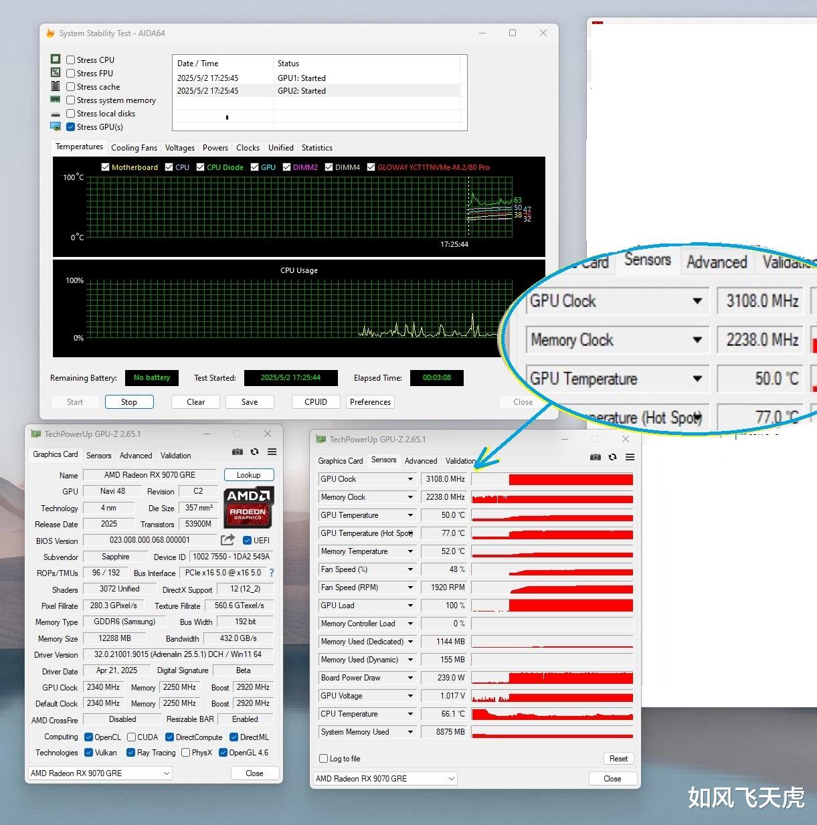This screenshot has width=817, height=825.
Task: Click the GPU2: Started log row
Action: [x=318, y=91]
